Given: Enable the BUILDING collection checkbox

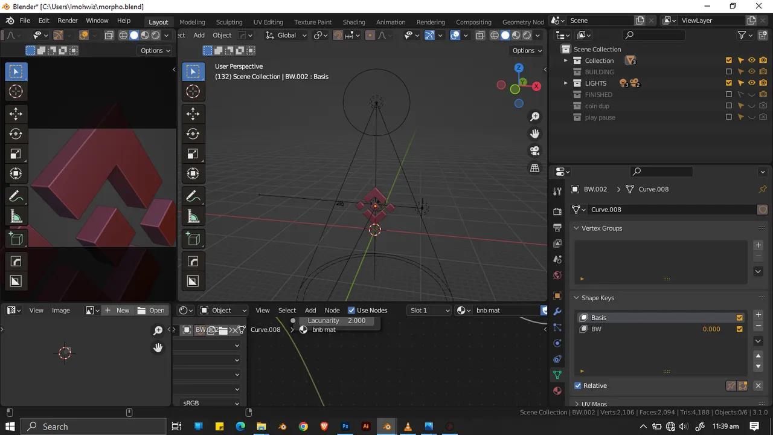Looking at the screenshot, I should (729, 72).
